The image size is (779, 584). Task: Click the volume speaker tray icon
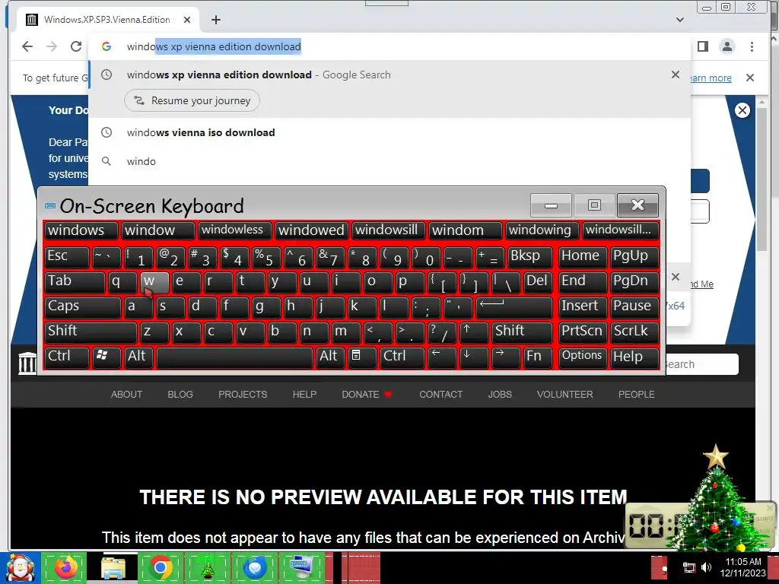(706, 567)
